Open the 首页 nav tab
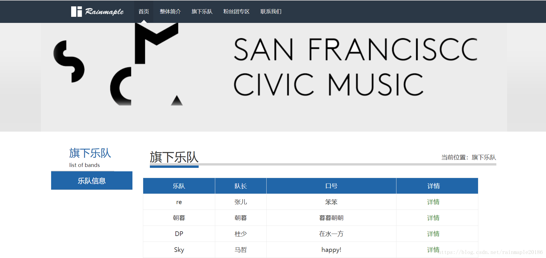The height and width of the screenshot is (258, 546). (x=144, y=12)
